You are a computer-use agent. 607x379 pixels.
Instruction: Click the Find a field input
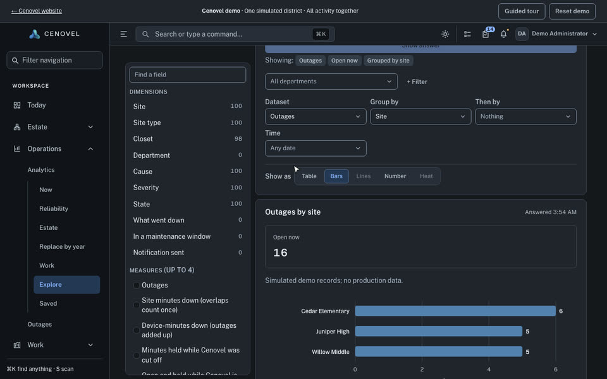[188, 75]
